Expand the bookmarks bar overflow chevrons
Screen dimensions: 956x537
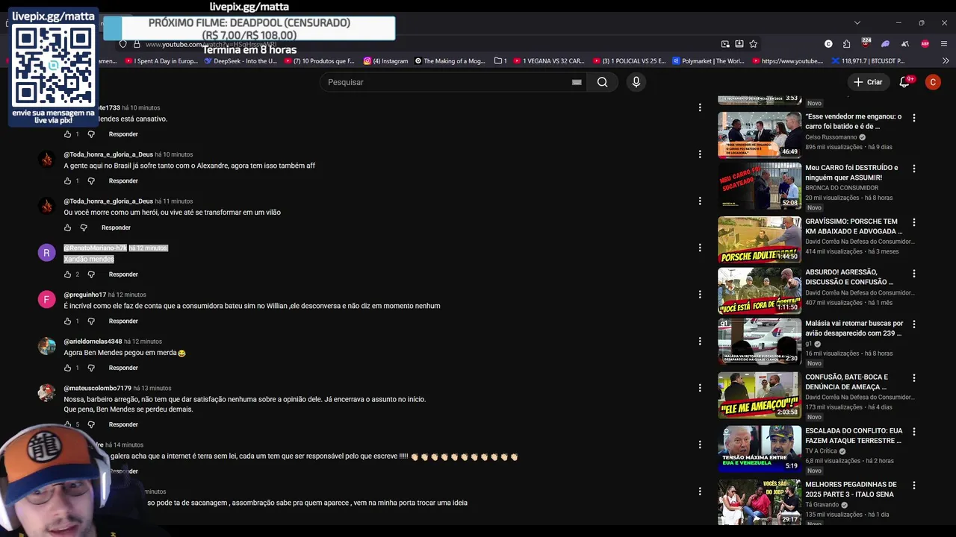[946, 61]
